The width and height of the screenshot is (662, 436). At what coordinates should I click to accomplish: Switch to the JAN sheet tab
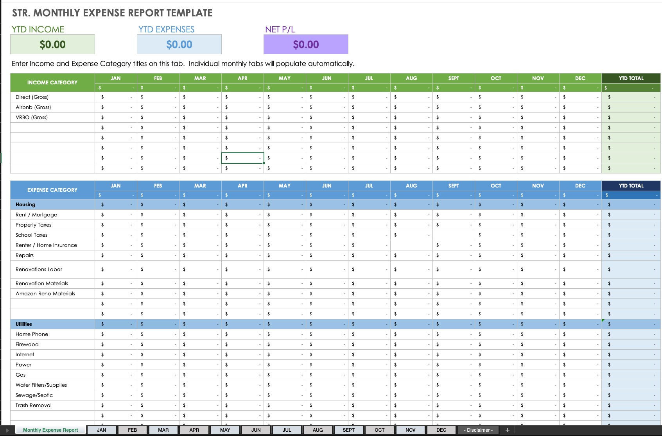(101, 430)
